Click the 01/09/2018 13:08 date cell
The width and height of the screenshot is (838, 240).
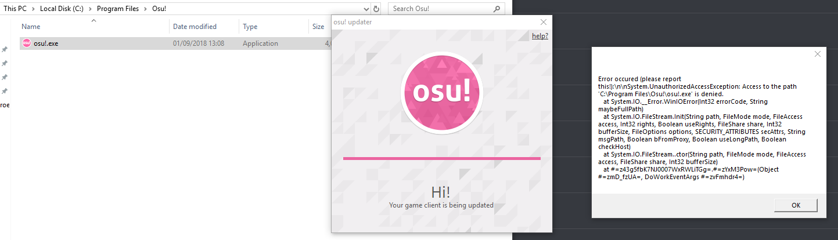point(198,43)
